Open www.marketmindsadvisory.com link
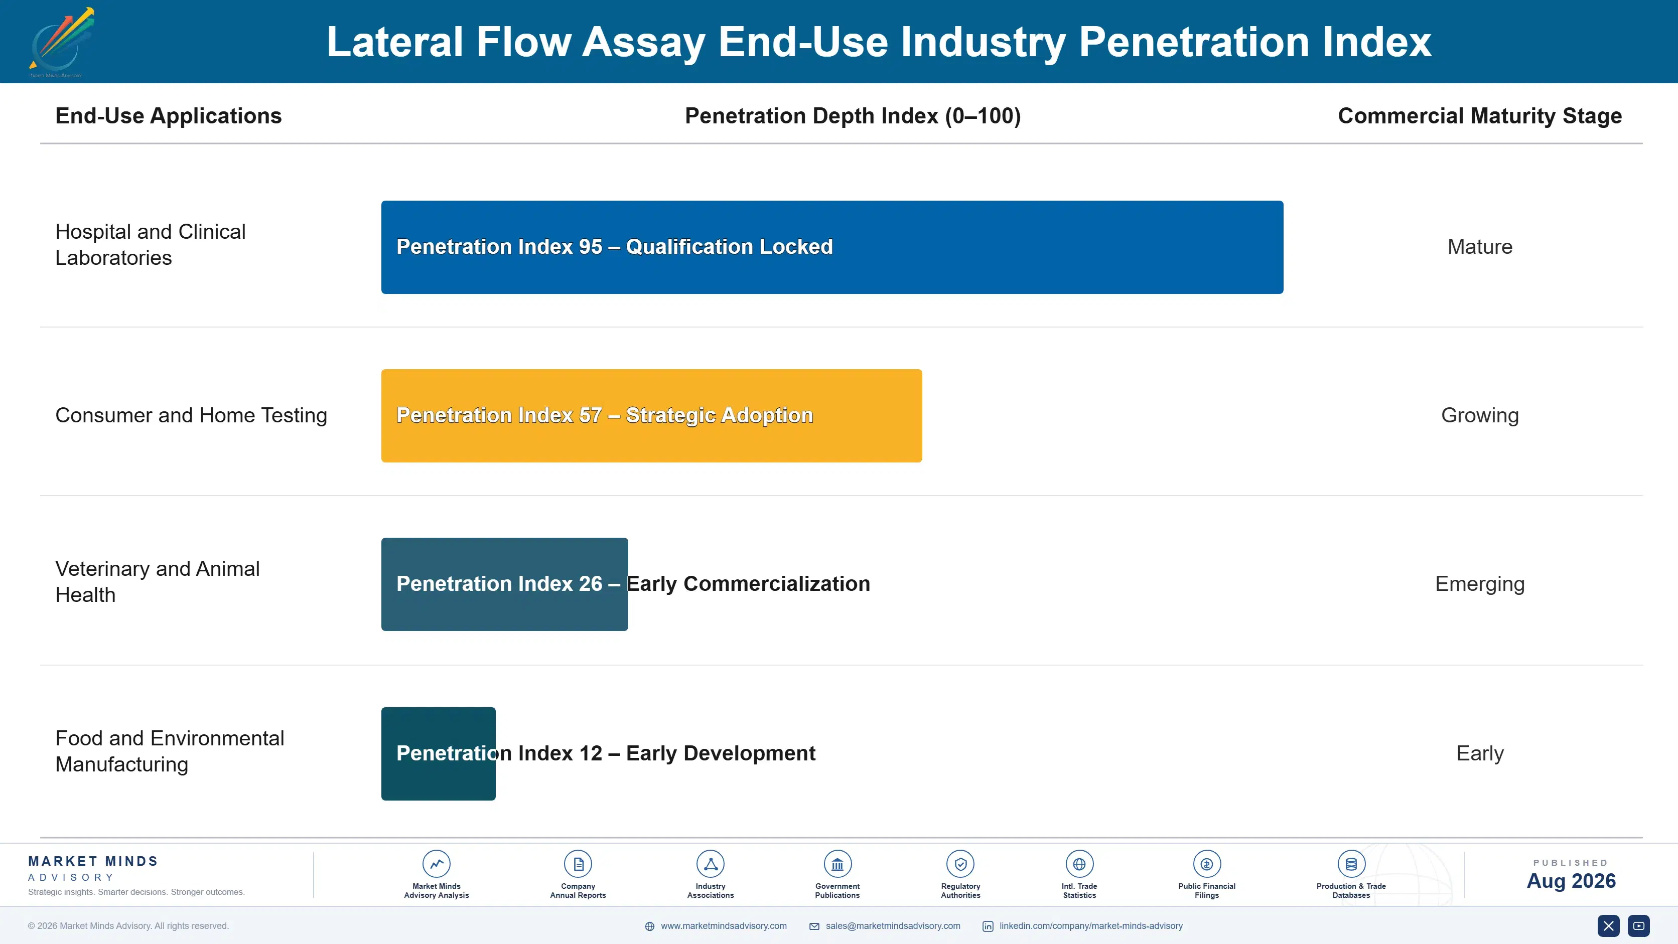The width and height of the screenshot is (1678, 944). click(724, 926)
